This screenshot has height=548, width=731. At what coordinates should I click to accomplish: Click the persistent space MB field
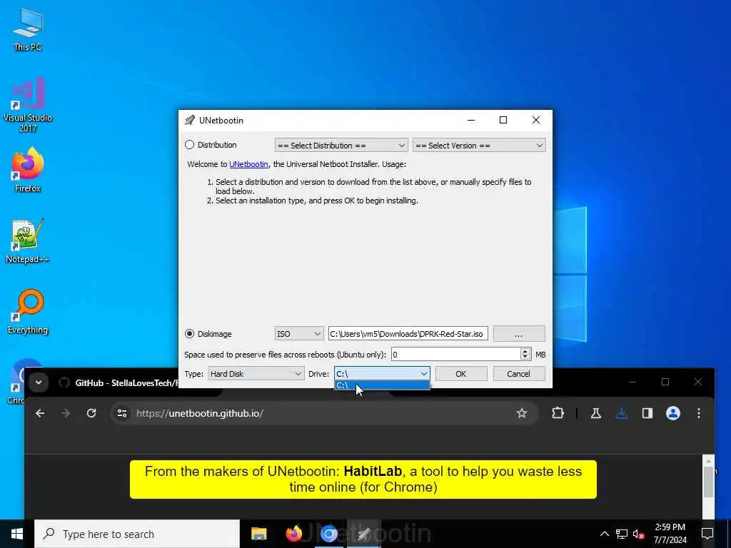pyautogui.click(x=455, y=355)
